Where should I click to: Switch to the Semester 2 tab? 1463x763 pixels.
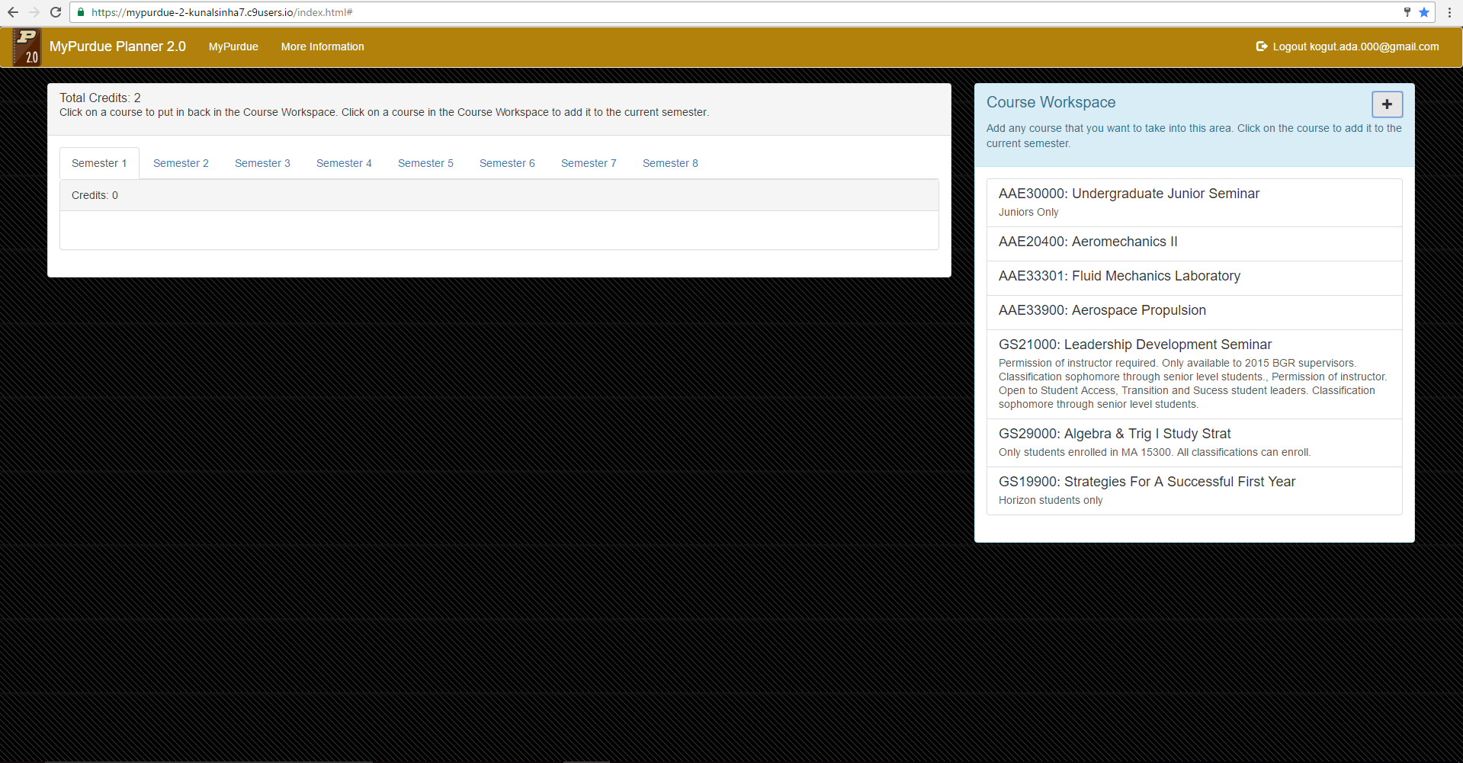[181, 163]
